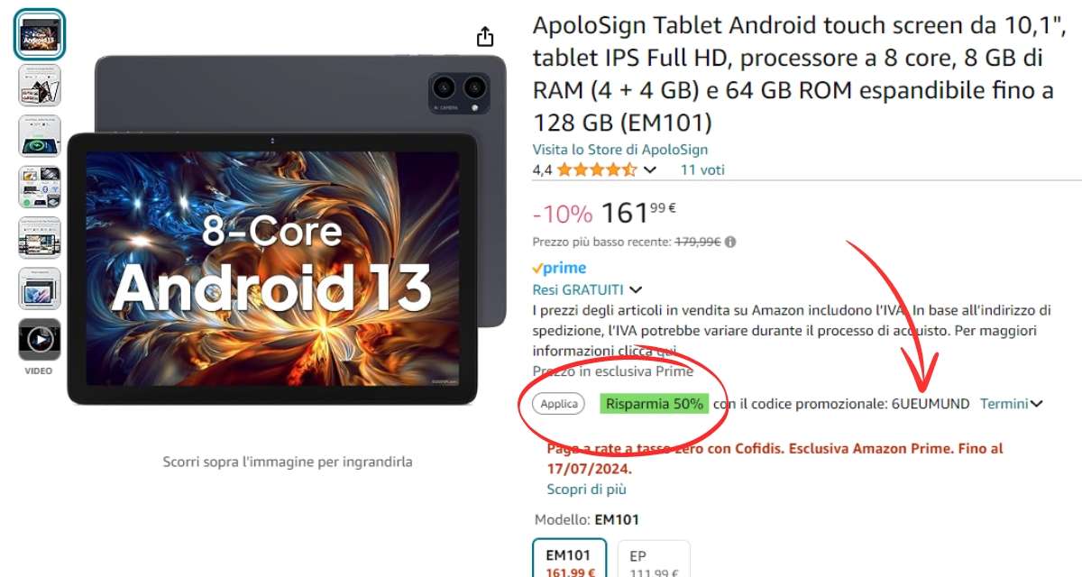Select the EM101 model option
This screenshot has height=577, width=1082.
(570, 559)
